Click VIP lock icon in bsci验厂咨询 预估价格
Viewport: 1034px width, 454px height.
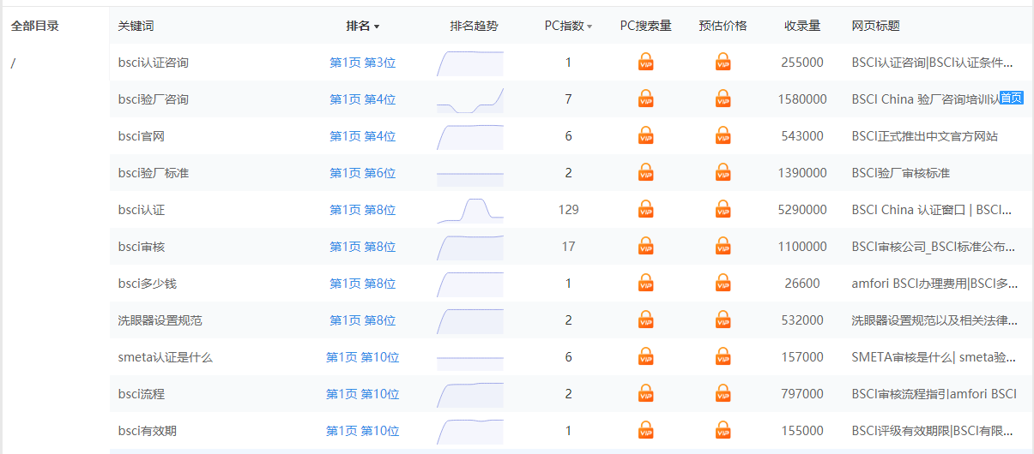coord(723,99)
